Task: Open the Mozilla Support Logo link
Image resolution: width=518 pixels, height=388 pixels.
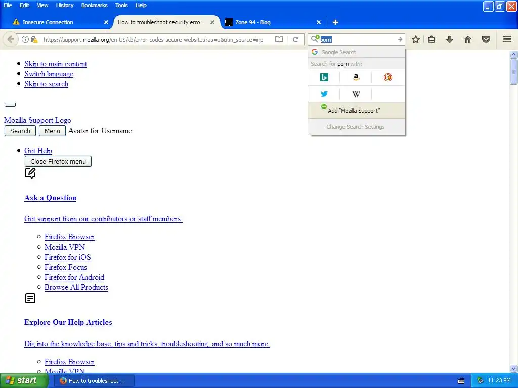Action: tap(37, 120)
